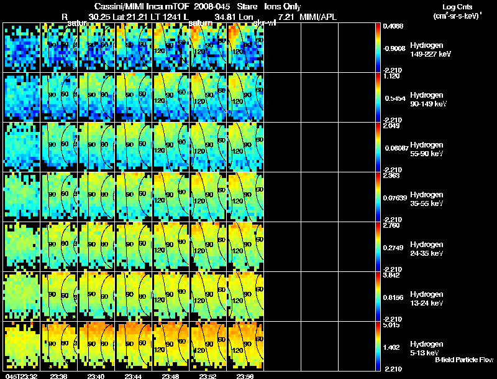497x379 pixels.
Task: Open the 23:44 panel for Hydrogen 35-55 keV
Action: [x=134, y=197]
